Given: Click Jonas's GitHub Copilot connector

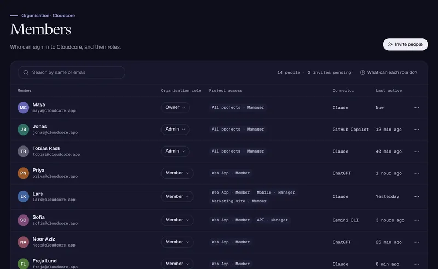Looking at the screenshot, I should 350,130.
